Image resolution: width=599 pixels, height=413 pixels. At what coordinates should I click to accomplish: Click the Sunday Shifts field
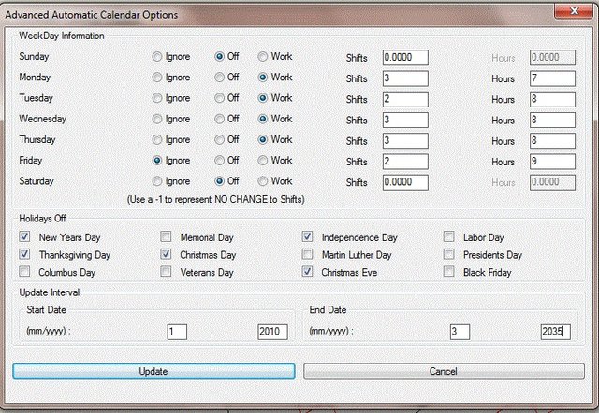point(405,58)
